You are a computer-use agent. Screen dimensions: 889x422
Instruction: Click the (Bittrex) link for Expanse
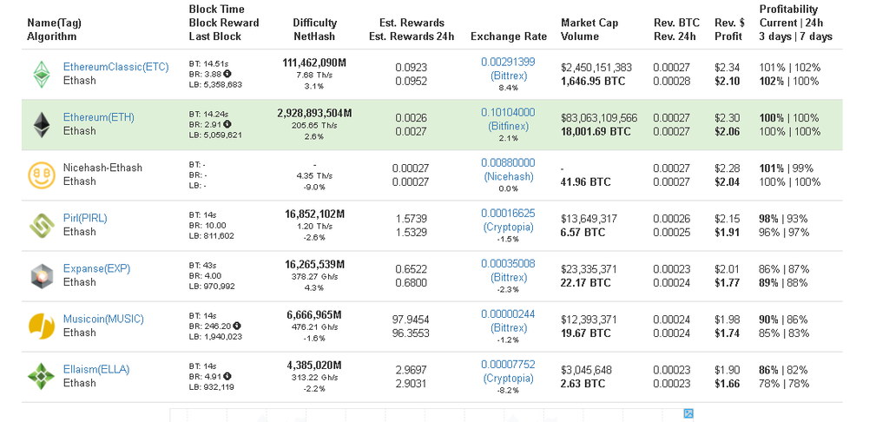508,277
